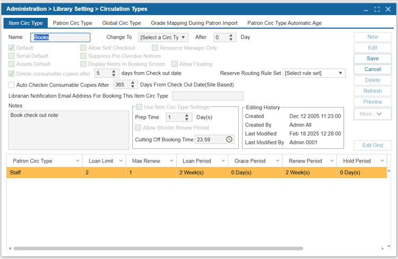Screen dimensions: 398x259
Task: Open the Loan Period column dropdown arrow
Action: [x=223, y=161]
